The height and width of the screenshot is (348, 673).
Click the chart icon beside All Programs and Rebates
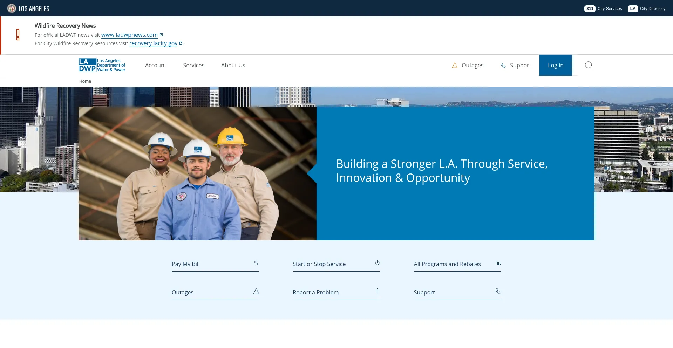coord(498,263)
